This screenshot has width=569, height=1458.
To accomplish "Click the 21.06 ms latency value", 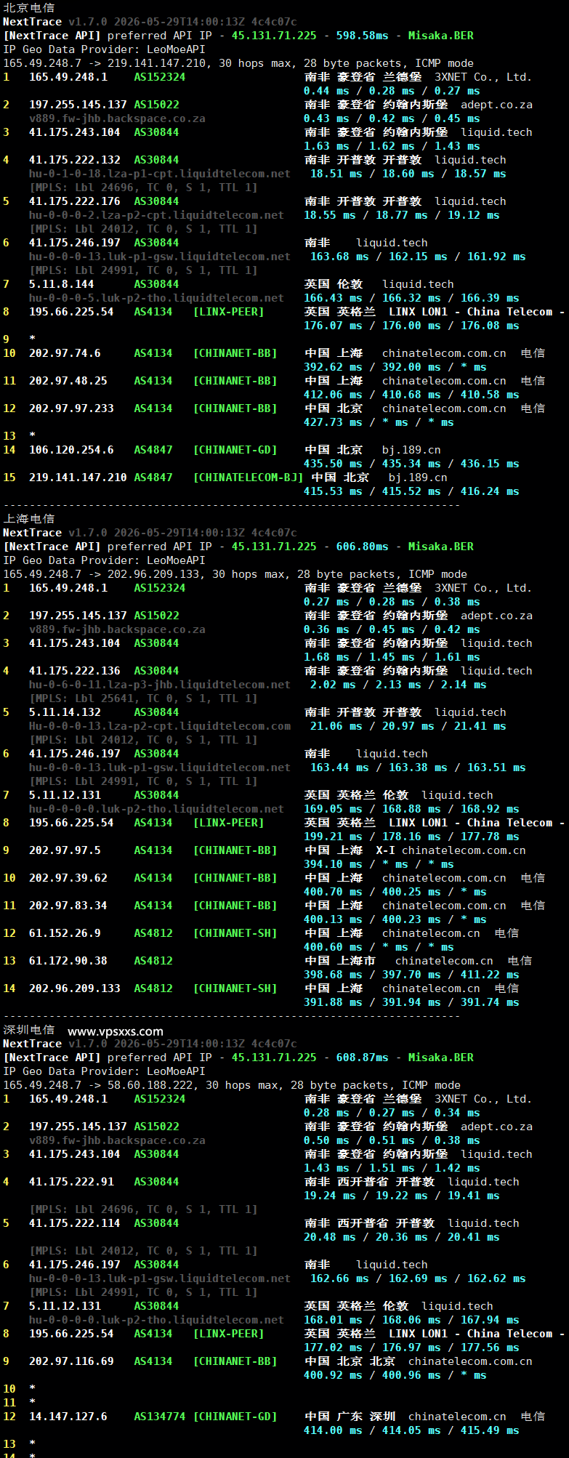I will [x=336, y=726].
